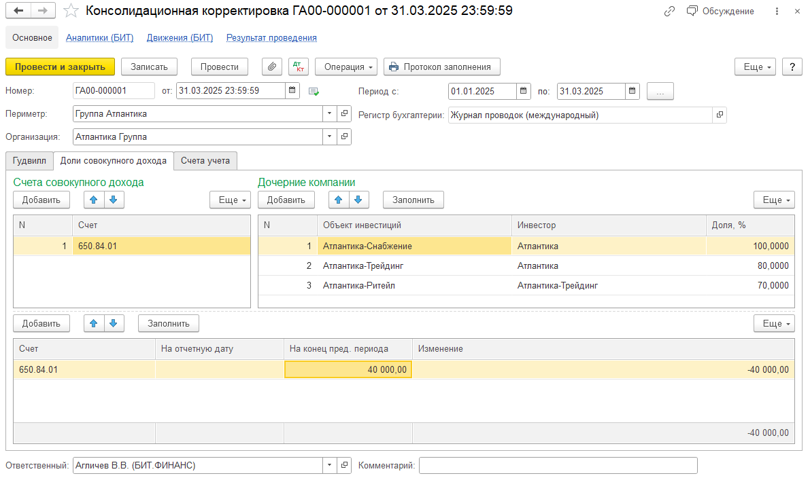Click Провести и закрыть button
The width and height of the screenshot is (810, 478).
tap(60, 67)
